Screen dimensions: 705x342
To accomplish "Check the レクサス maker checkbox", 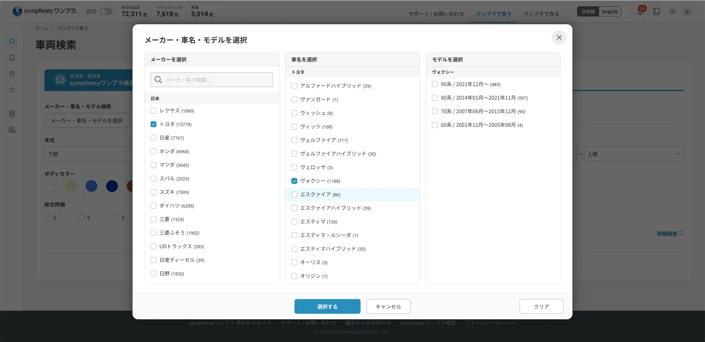I will 153,110.
